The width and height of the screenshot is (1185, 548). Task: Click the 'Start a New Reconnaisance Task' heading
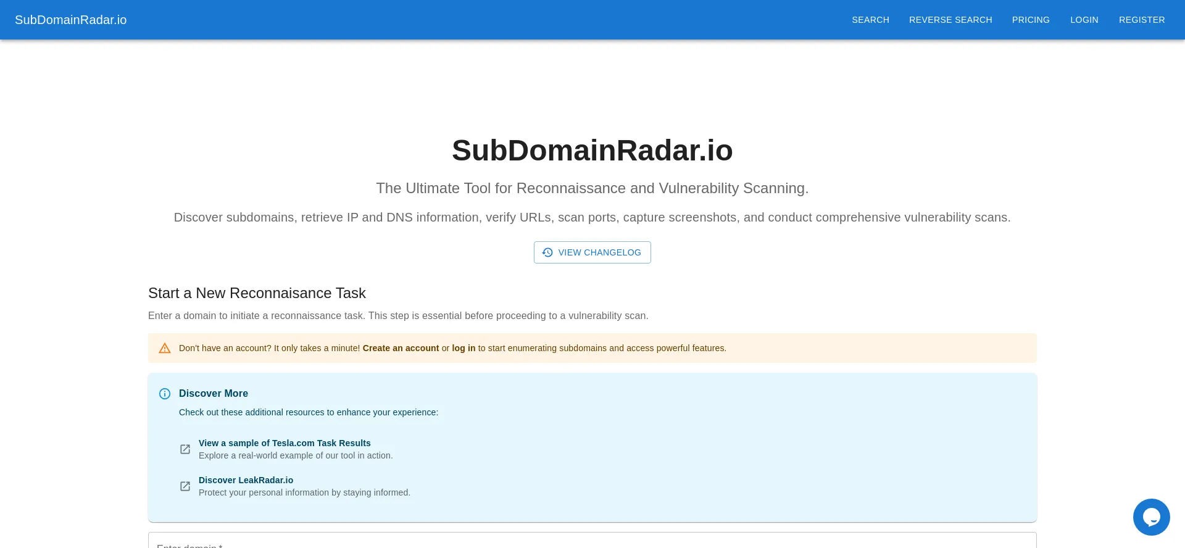coord(257,293)
